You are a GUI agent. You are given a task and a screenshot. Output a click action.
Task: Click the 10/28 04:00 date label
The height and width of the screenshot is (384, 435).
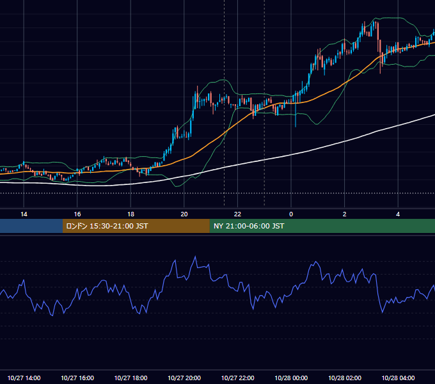coord(398,378)
